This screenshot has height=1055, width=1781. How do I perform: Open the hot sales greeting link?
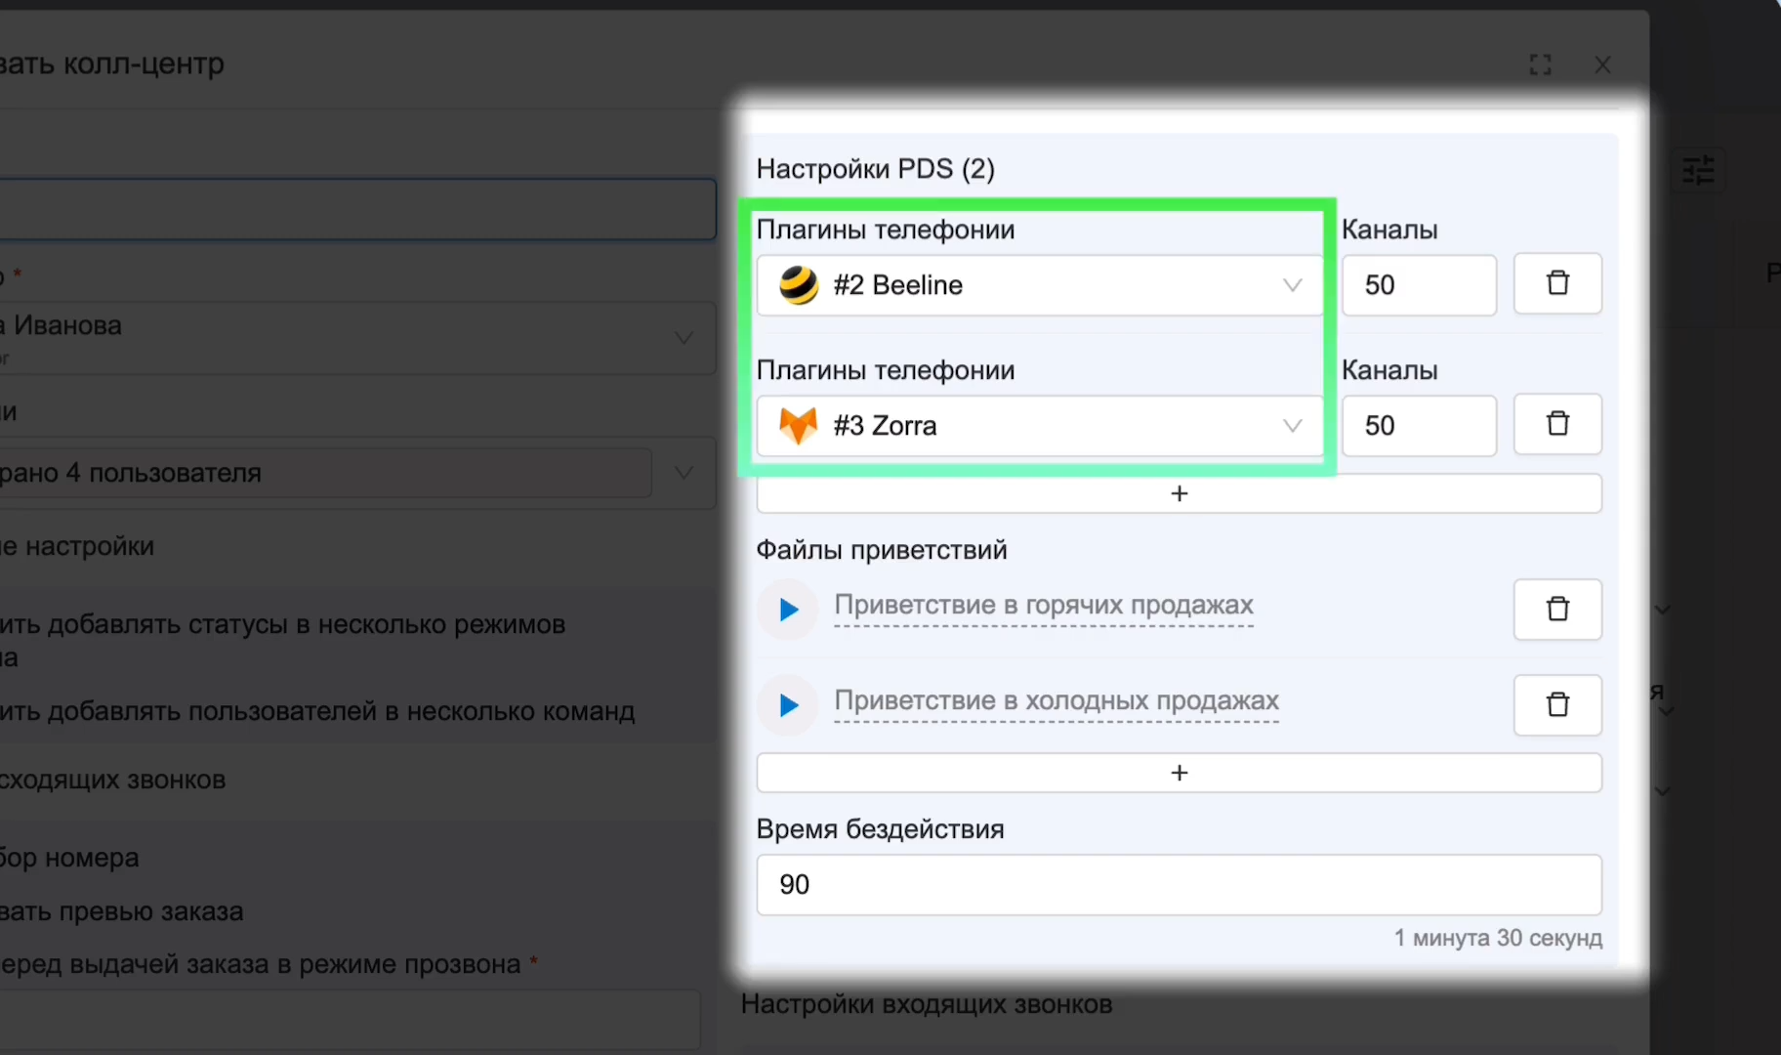pyautogui.click(x=1044, y=606)
